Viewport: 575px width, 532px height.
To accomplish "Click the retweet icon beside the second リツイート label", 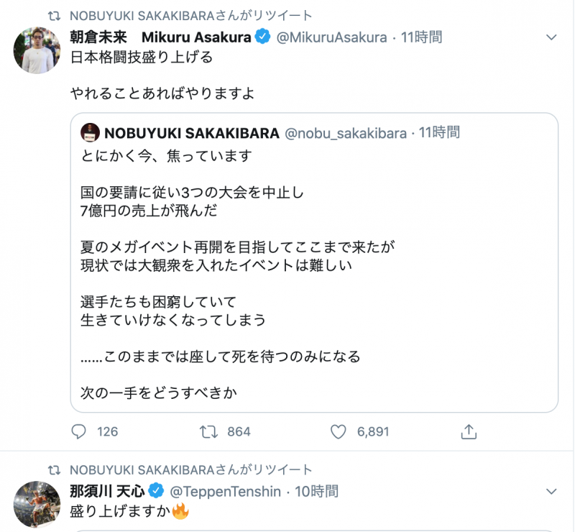I will [53, 470].
